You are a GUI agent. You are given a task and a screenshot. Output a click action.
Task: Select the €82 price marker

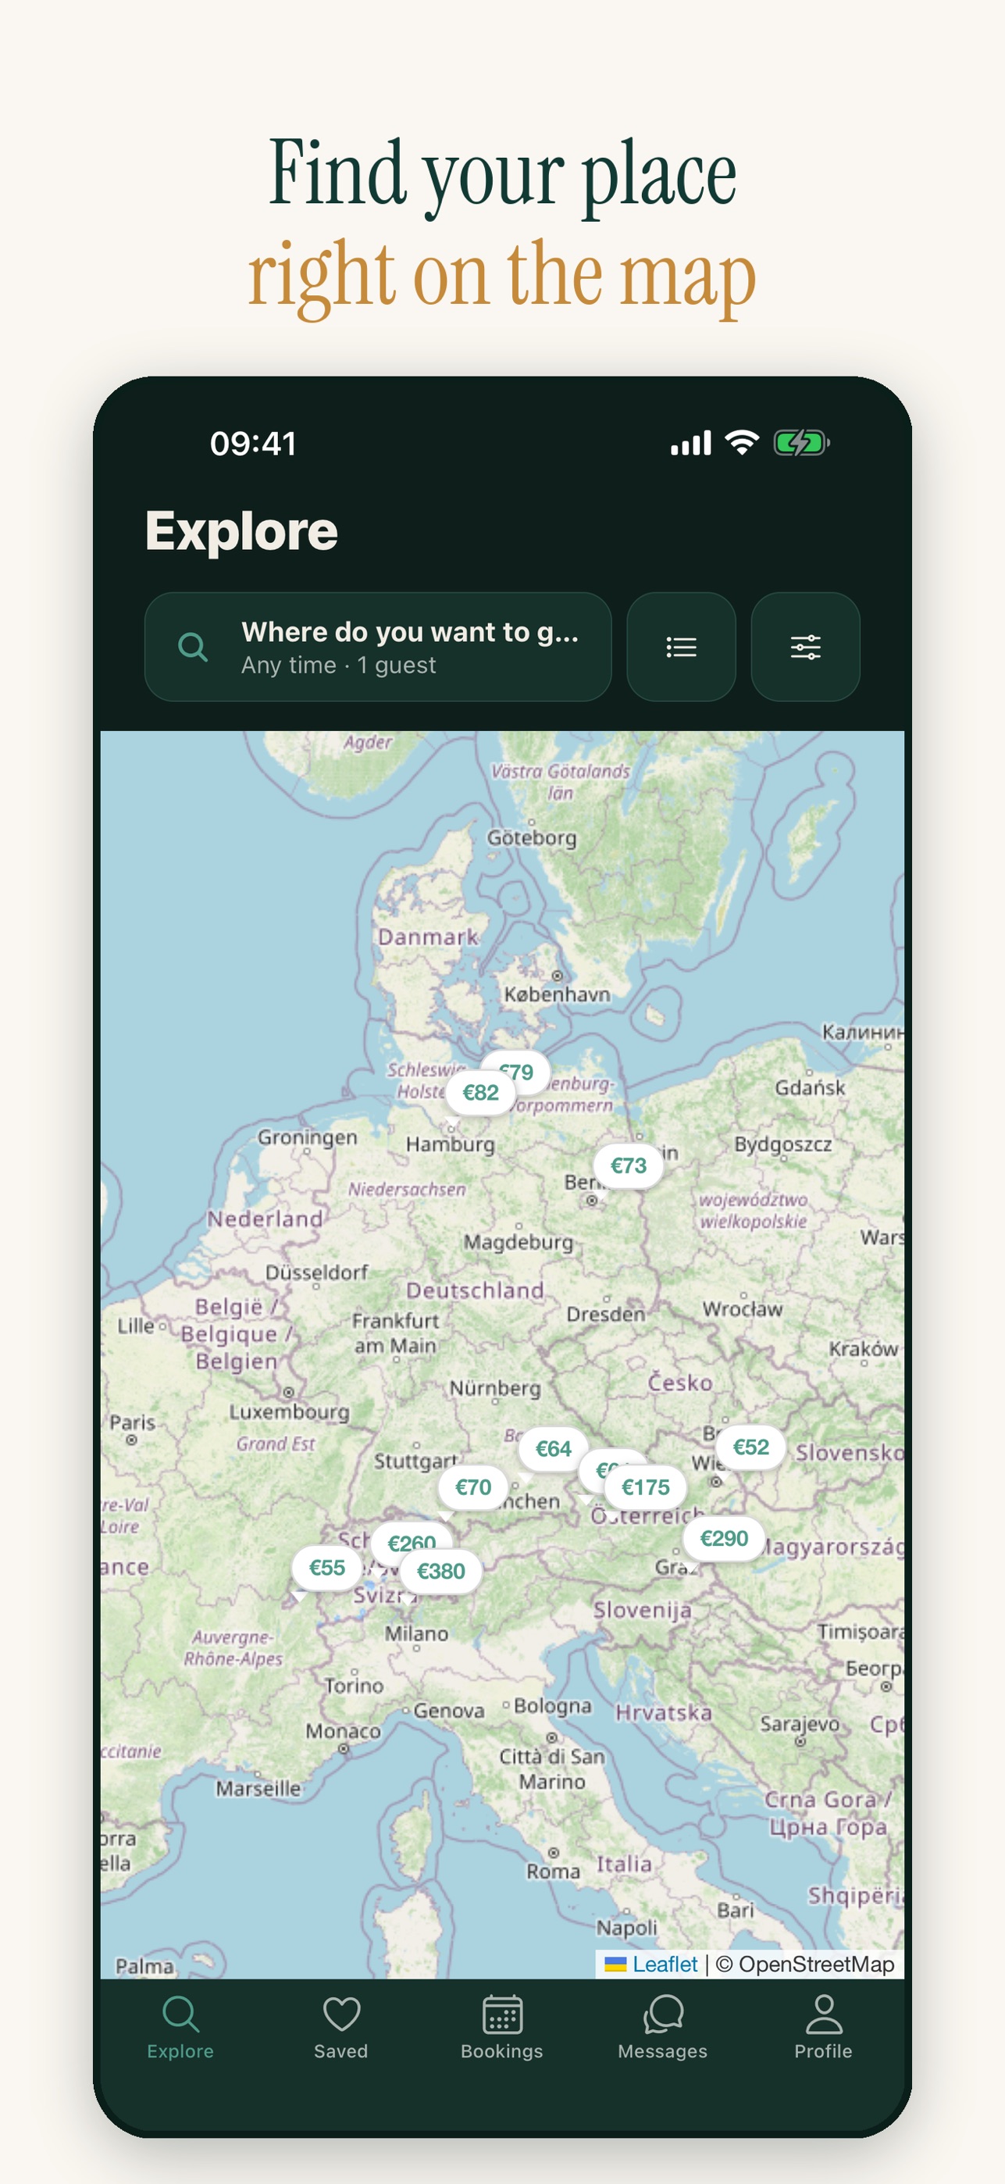(480, 1093)
